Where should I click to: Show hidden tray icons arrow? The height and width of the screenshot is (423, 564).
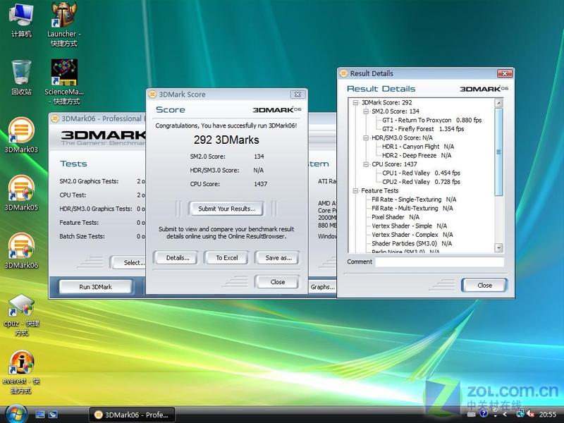tap(505, 415)
